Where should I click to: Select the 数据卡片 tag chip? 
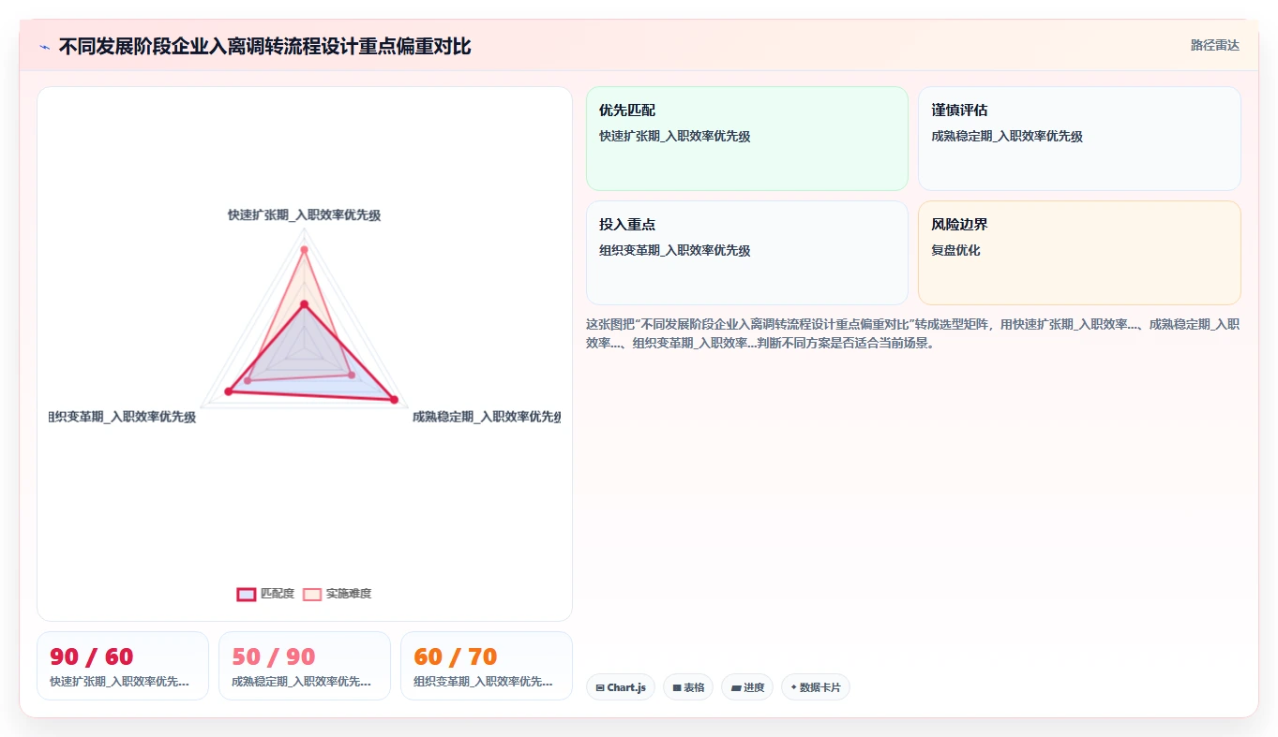tap(816, 687)
